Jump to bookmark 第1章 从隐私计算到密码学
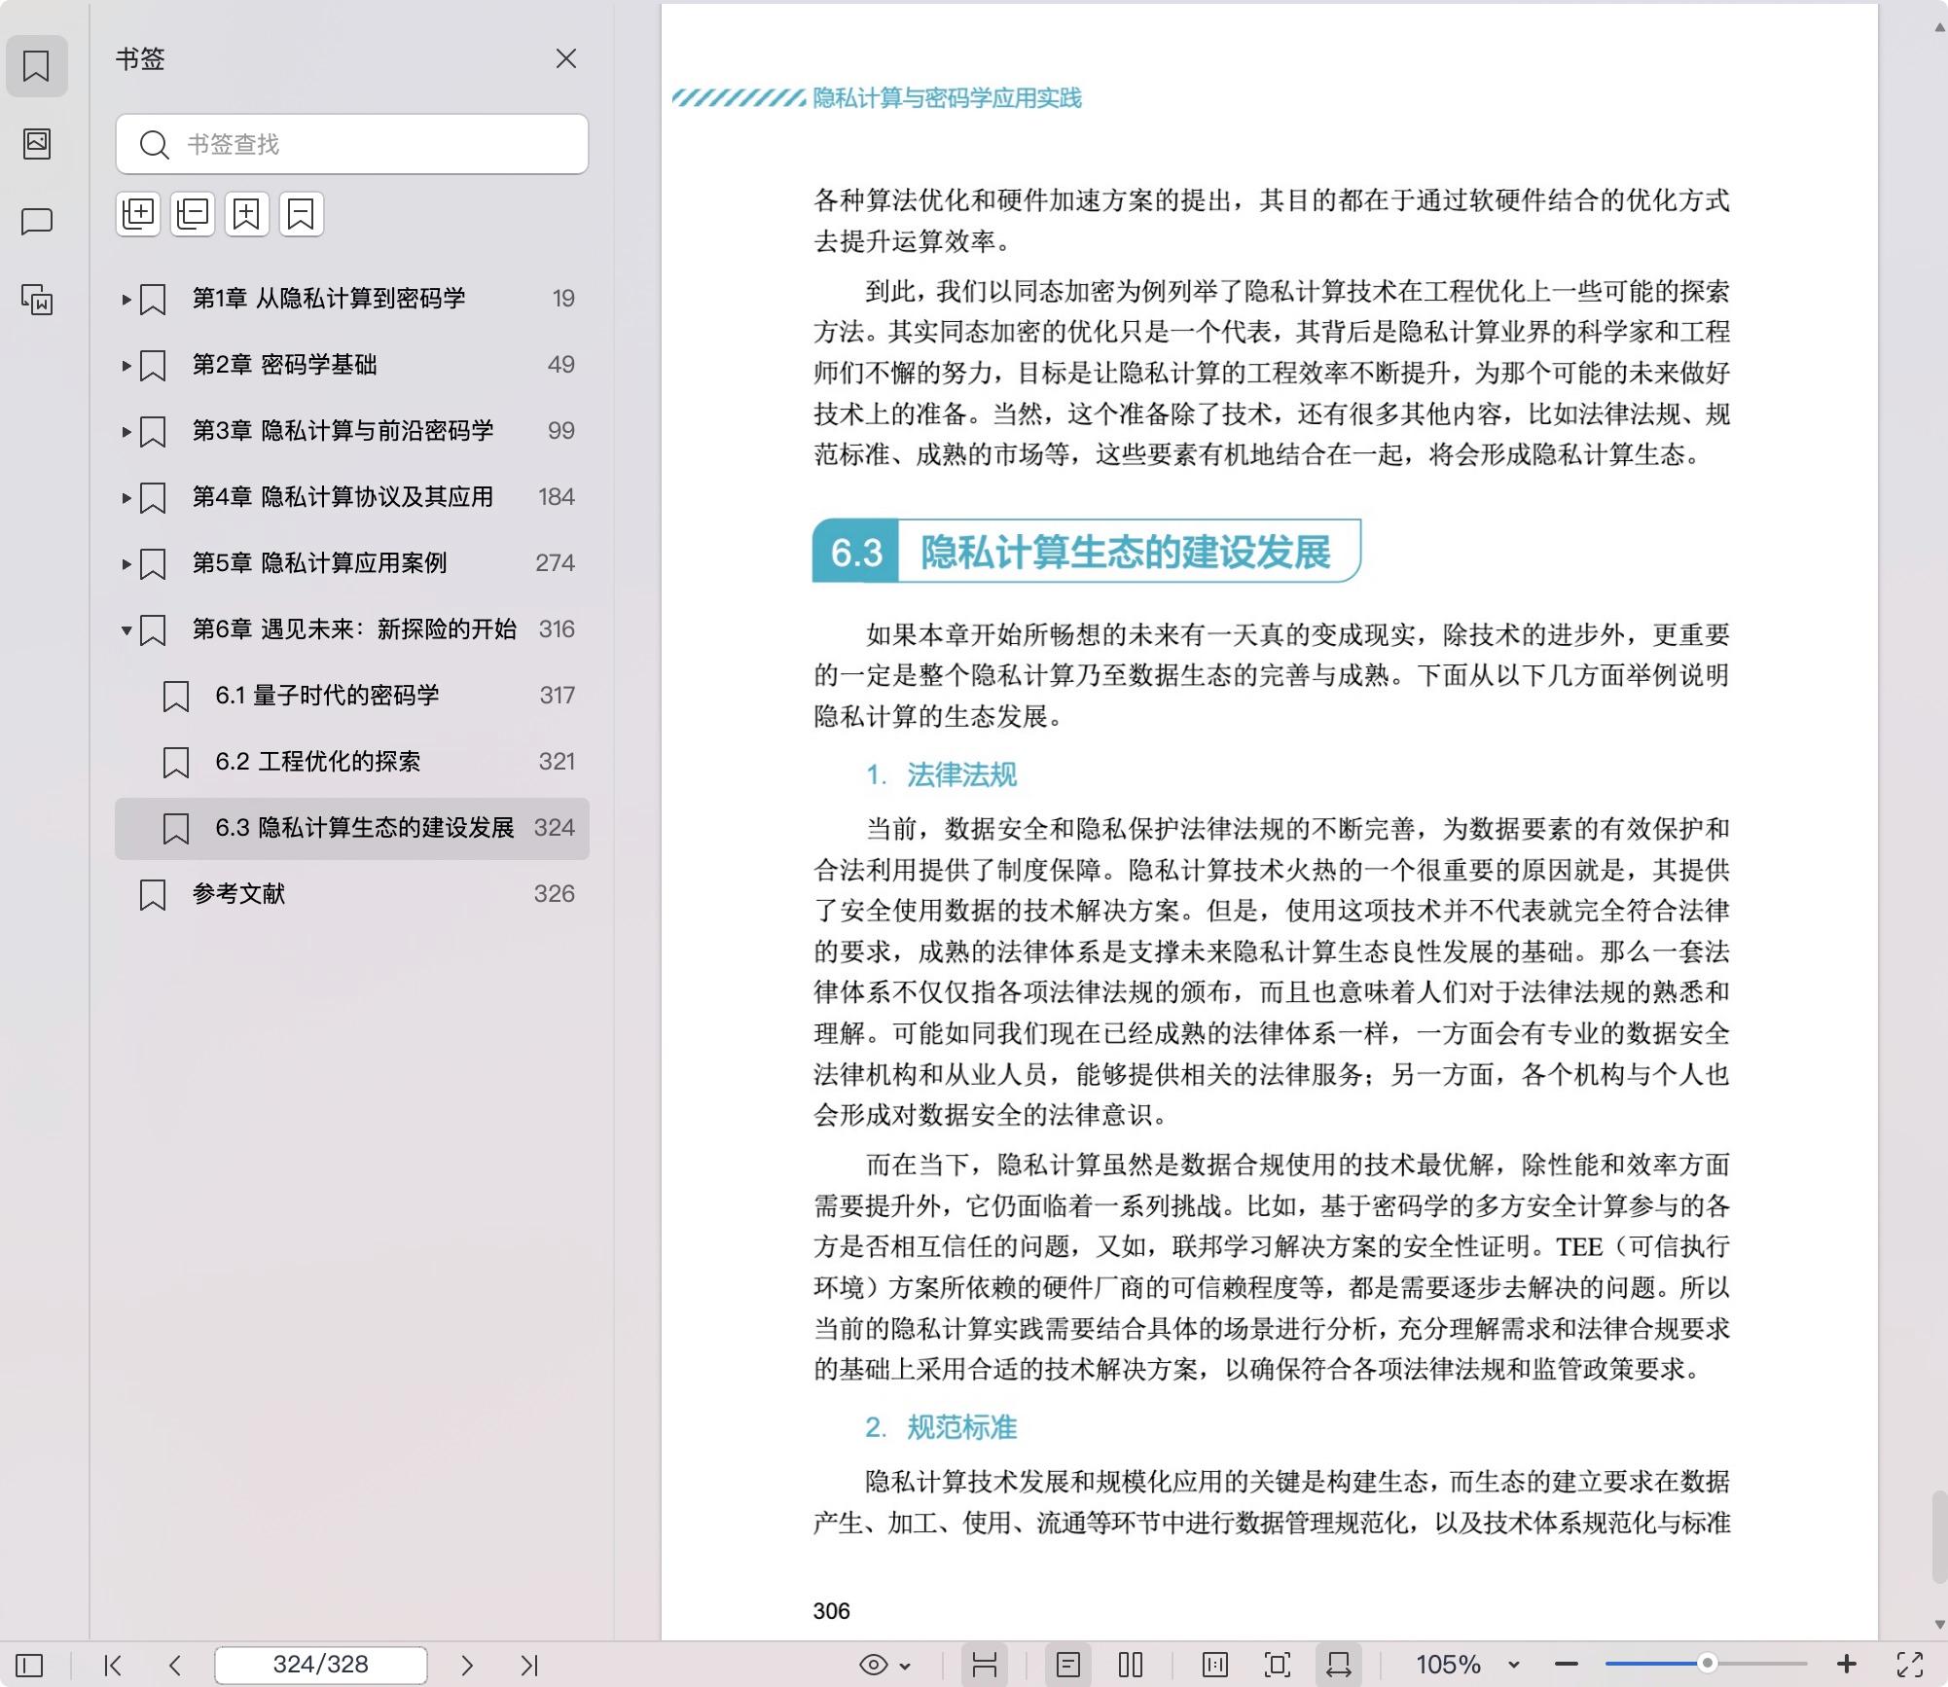The image size is (1948, 1687). [329, 299]
